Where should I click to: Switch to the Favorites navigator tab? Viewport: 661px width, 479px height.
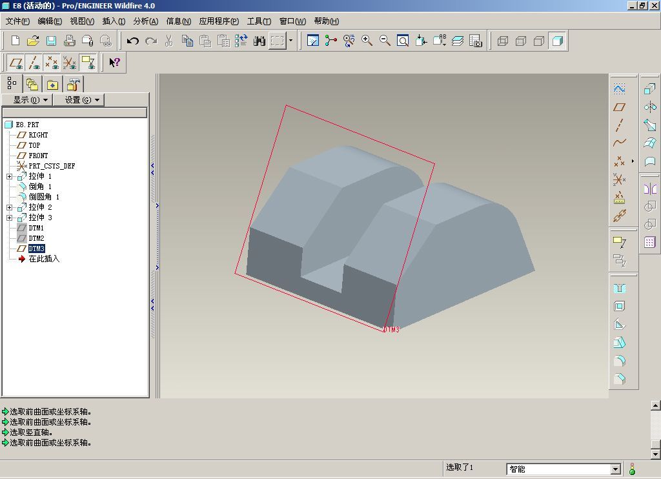click(52, 84)
